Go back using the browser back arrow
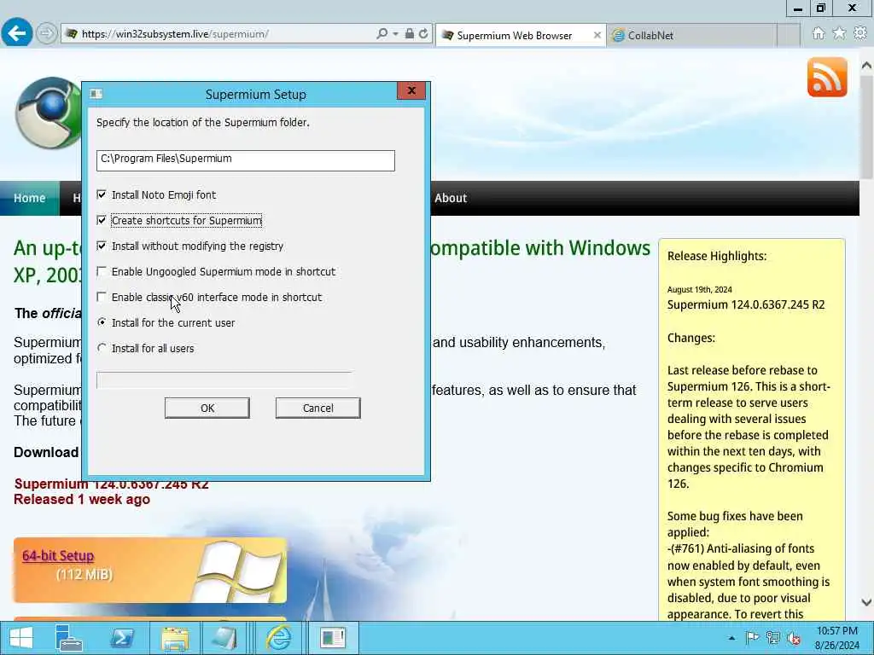This screenshot has width=874, height=655. (17, 33)
